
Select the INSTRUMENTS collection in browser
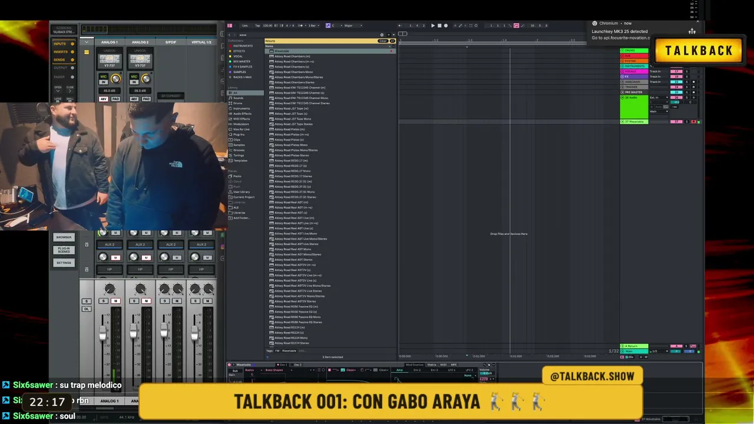pyautogui.click(x=243, y=46)
